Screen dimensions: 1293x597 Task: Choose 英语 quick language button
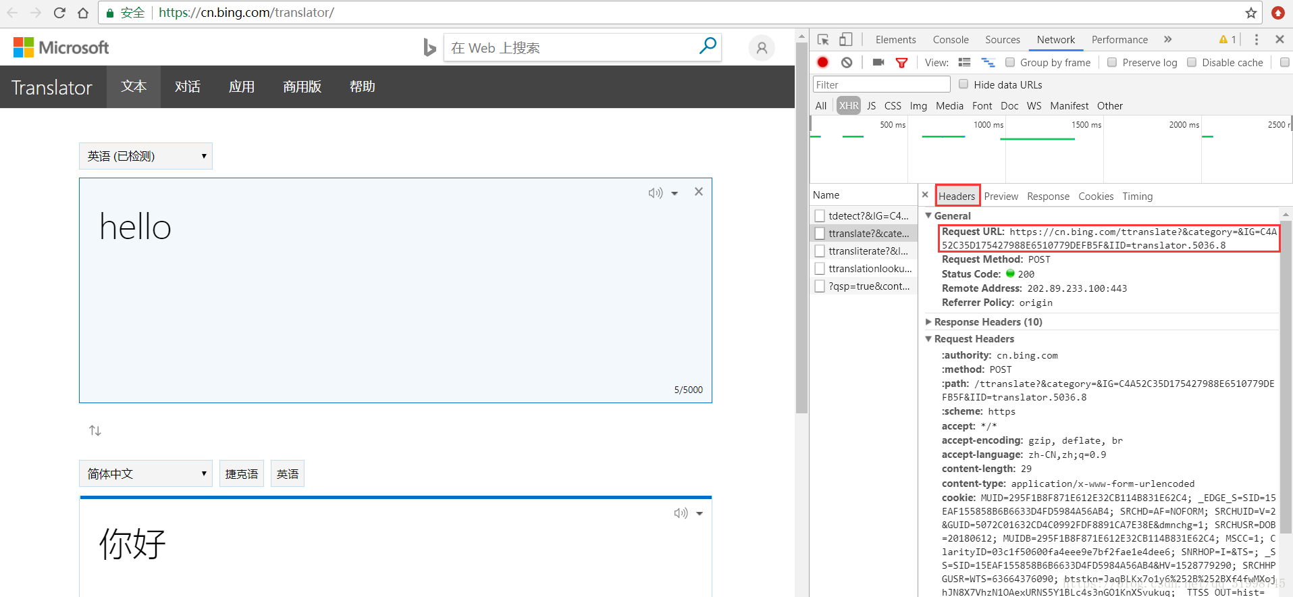click(288, 473)
